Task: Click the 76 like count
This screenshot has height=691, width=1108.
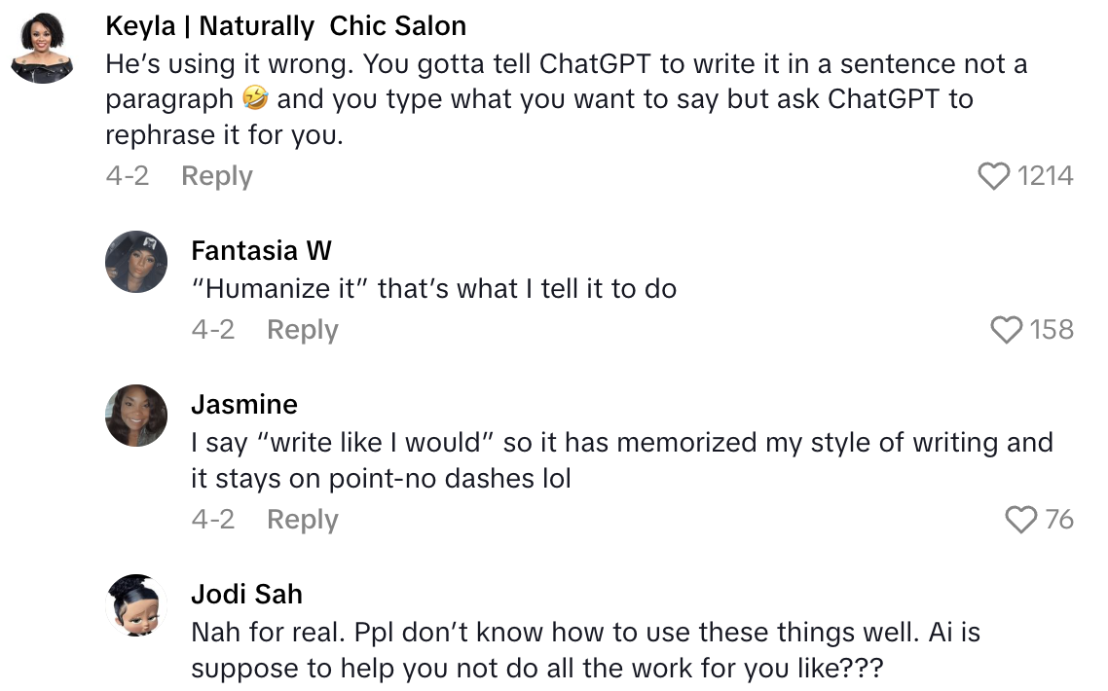Action: [1059, 520]
